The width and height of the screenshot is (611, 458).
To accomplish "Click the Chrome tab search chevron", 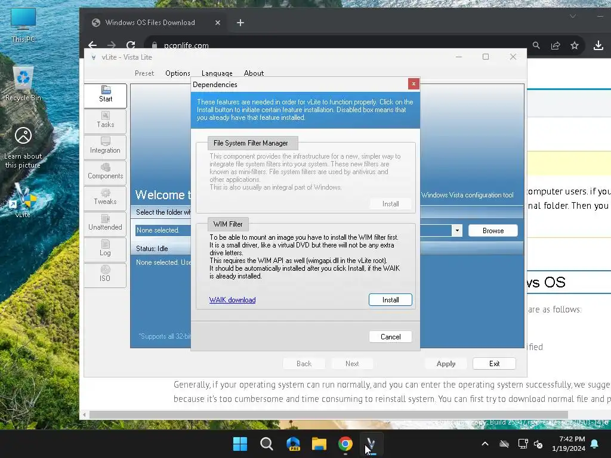I will coord(572,16).
